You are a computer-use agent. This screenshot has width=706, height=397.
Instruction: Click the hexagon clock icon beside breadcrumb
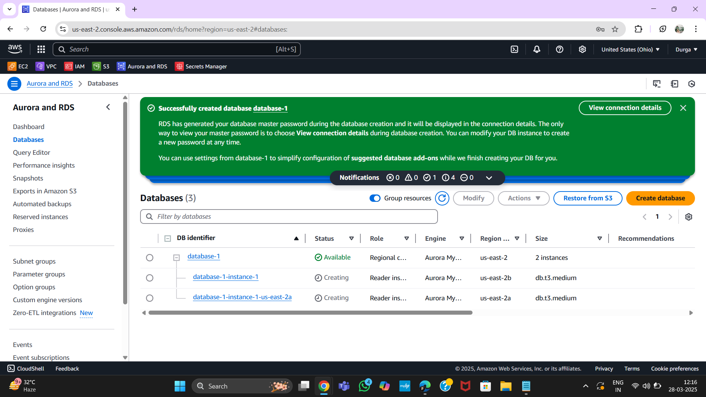[692, 84]
